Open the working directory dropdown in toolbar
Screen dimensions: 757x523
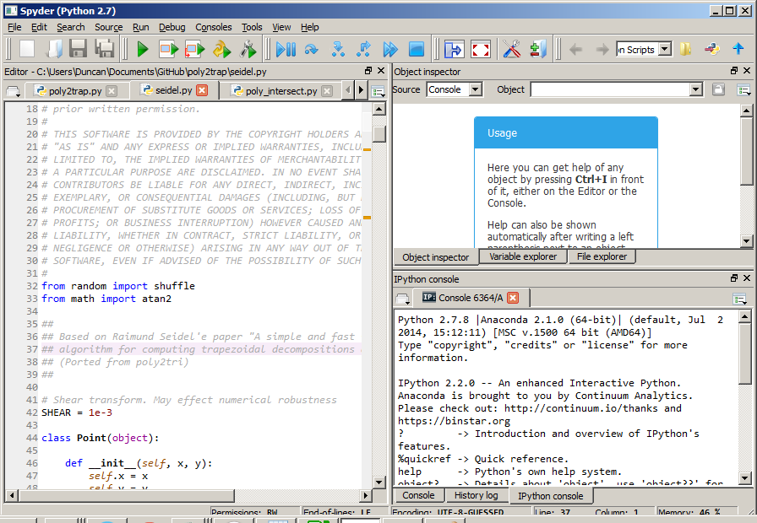point(665,50)
